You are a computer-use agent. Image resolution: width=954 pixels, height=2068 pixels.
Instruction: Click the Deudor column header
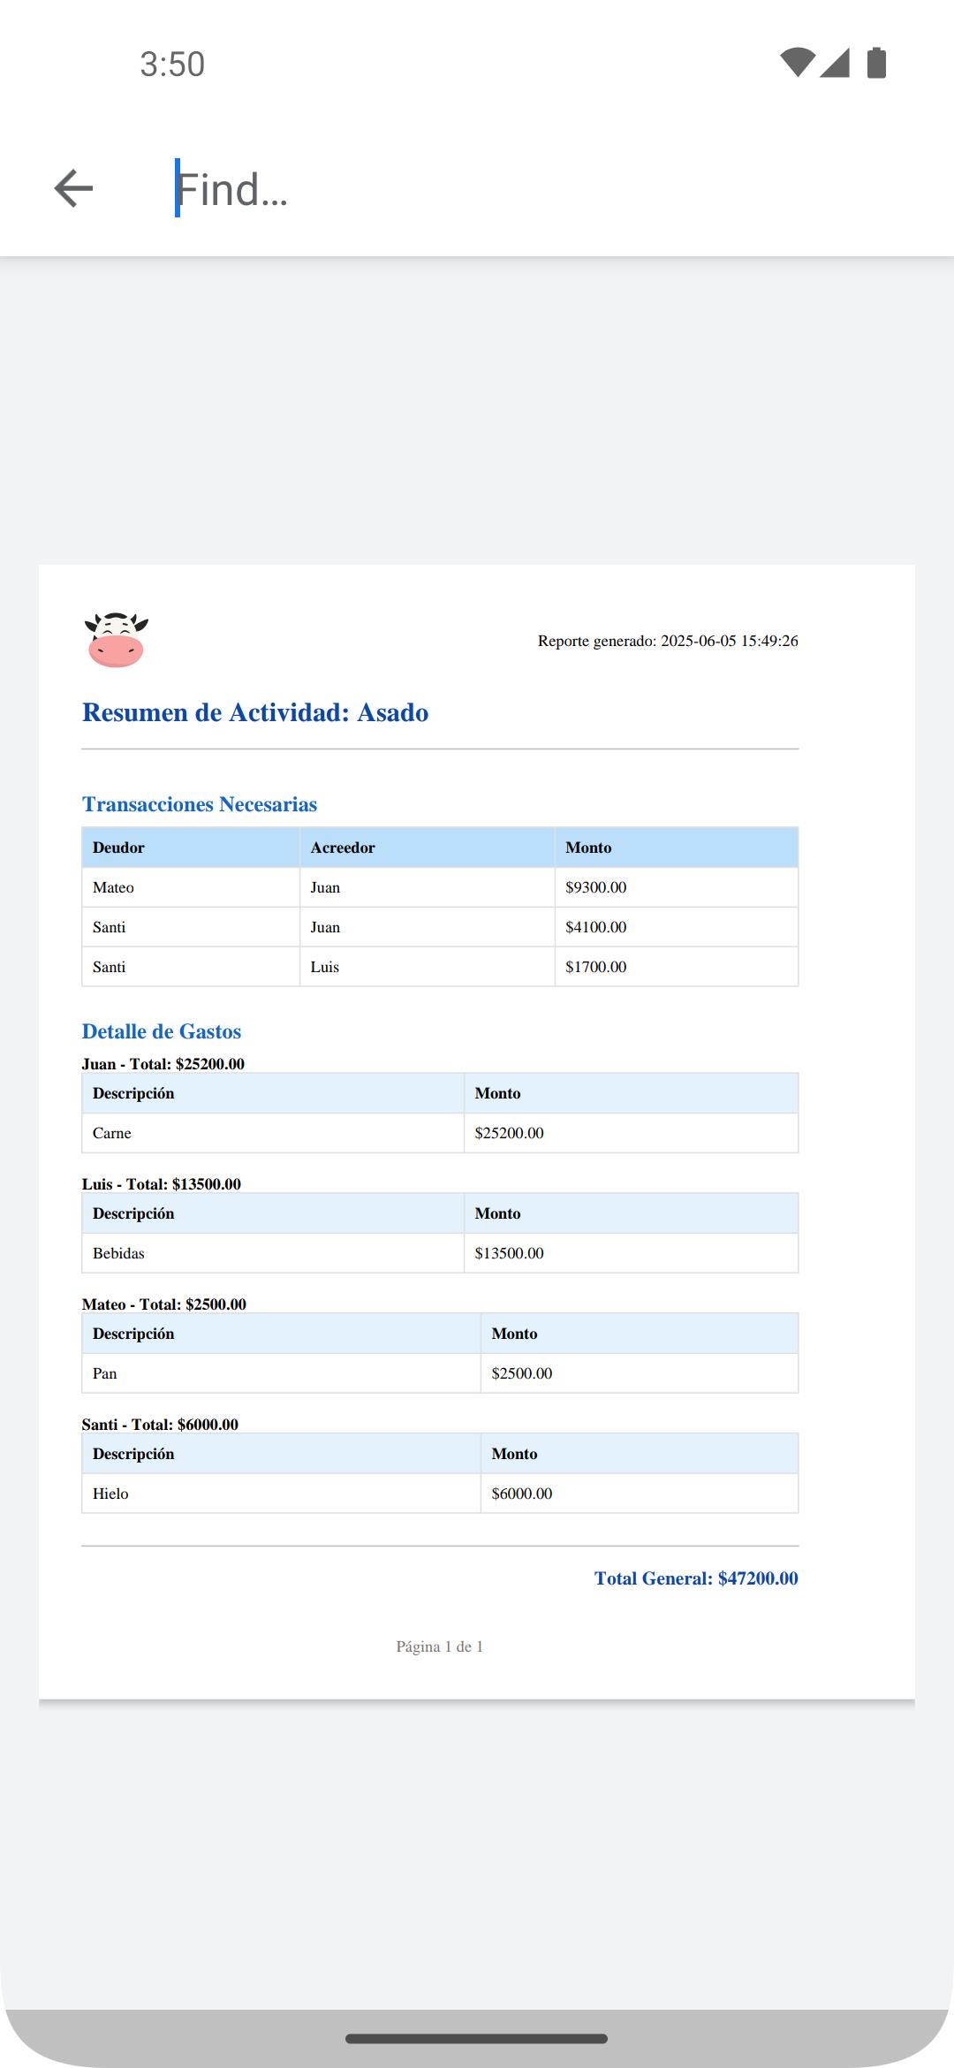pyautogui.click(x=118, y=848)
